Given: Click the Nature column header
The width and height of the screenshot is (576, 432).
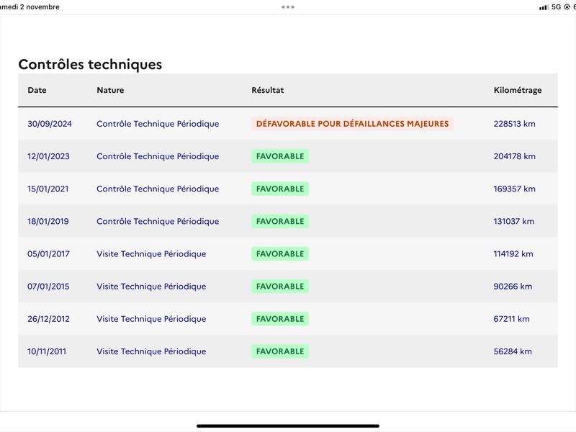Looking at the screenshot, I should pyautogui.click(x=110, y=90).
